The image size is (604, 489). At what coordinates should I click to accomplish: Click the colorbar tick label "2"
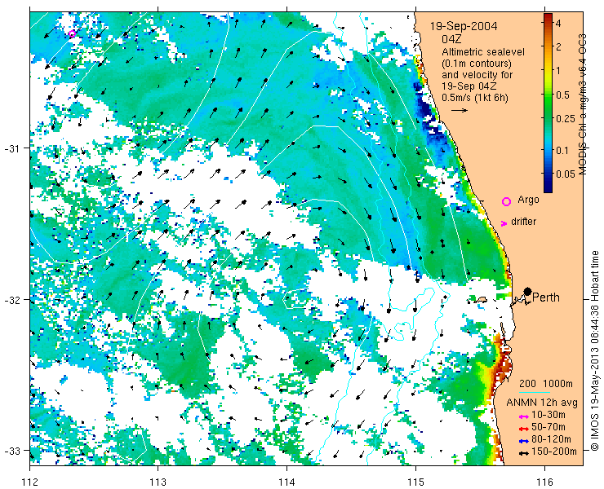point(558,47)
